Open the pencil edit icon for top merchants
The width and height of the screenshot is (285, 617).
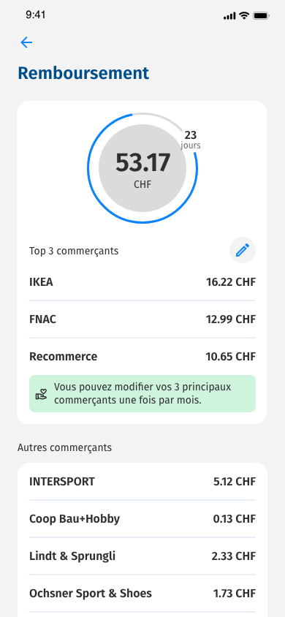point(243,250)
